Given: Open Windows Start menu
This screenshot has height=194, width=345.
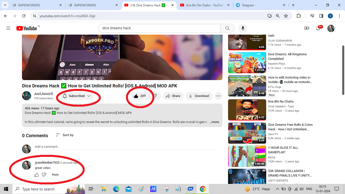Looking at the screenshot, I should coord(6,189).
